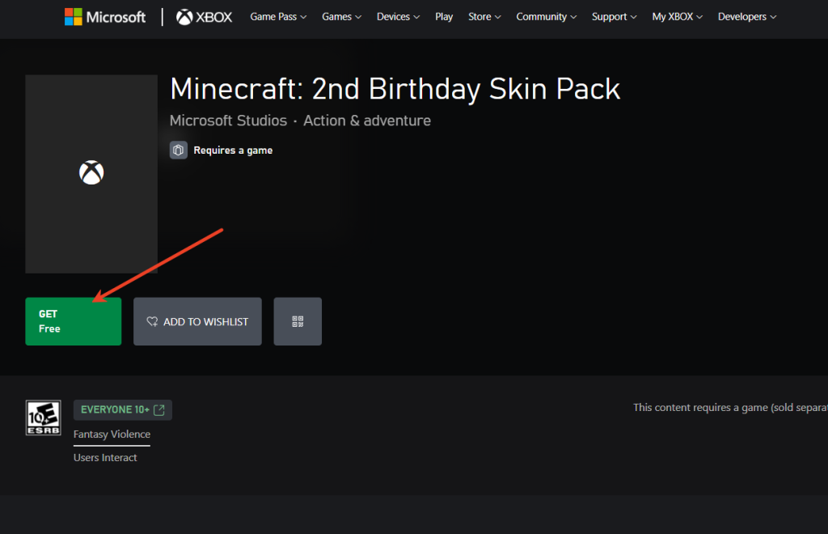
Task: Click the GET Free button
Action: point(74,321)
